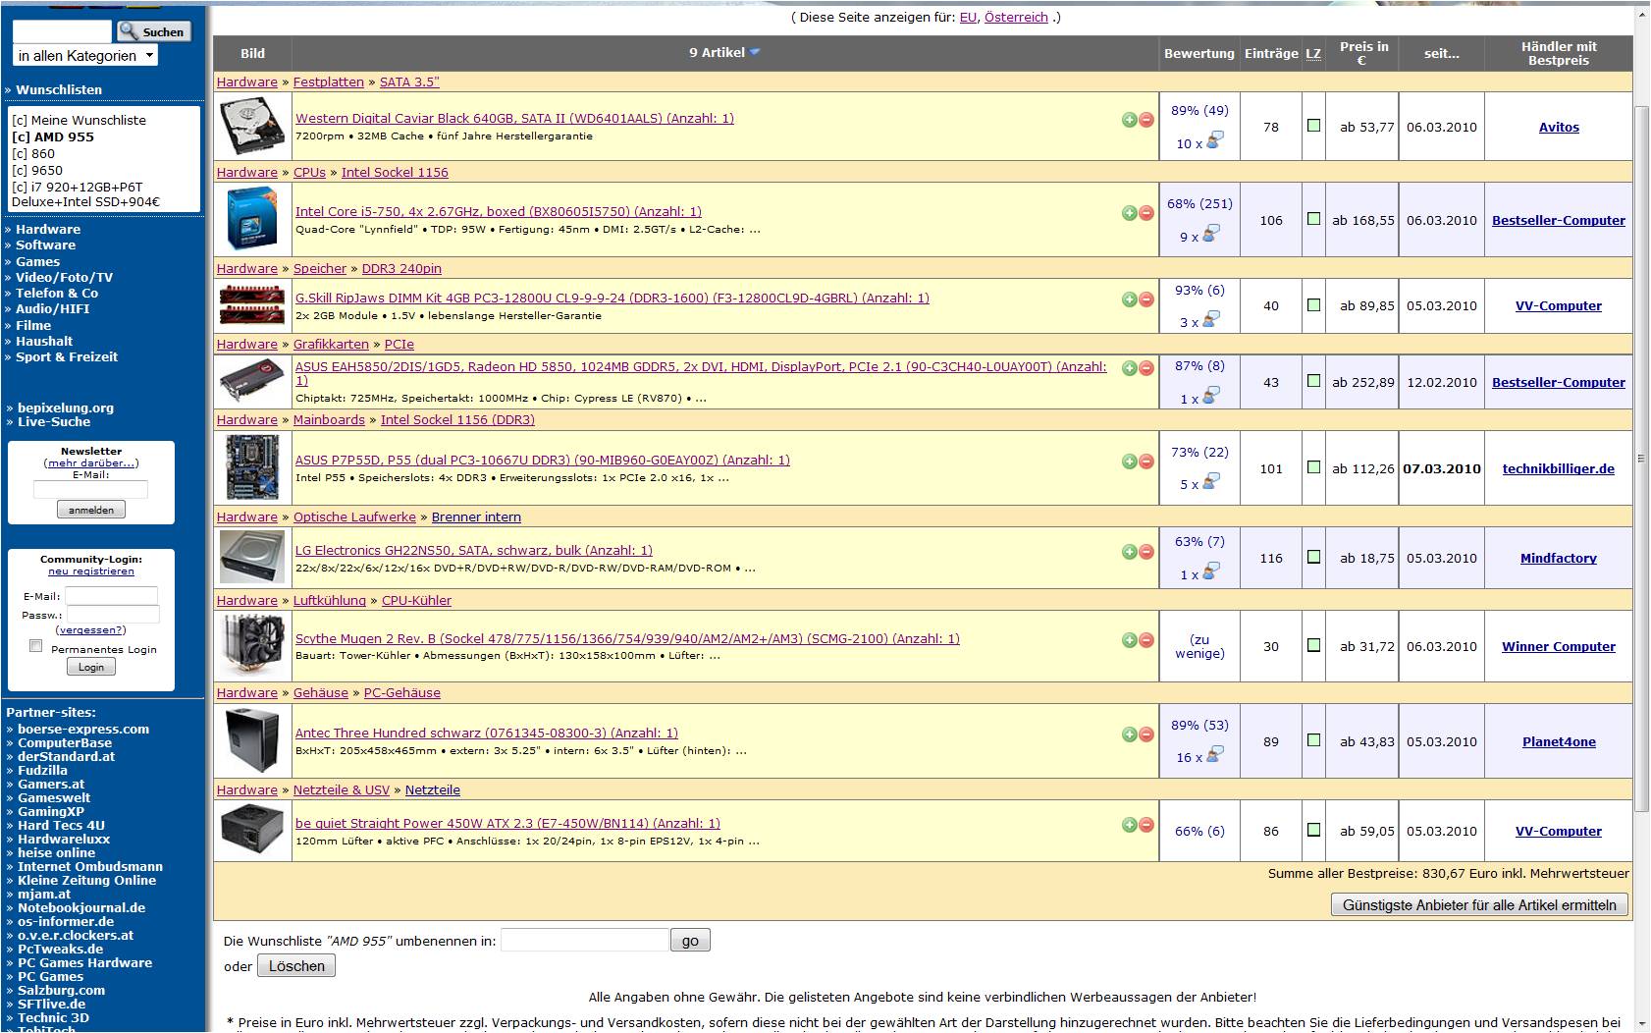Add one more Intel Core i5-750

(1129, 213)
